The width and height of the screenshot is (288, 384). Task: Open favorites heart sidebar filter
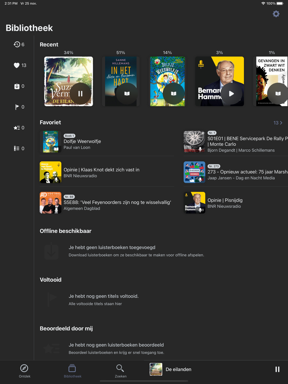coord(20,65)
